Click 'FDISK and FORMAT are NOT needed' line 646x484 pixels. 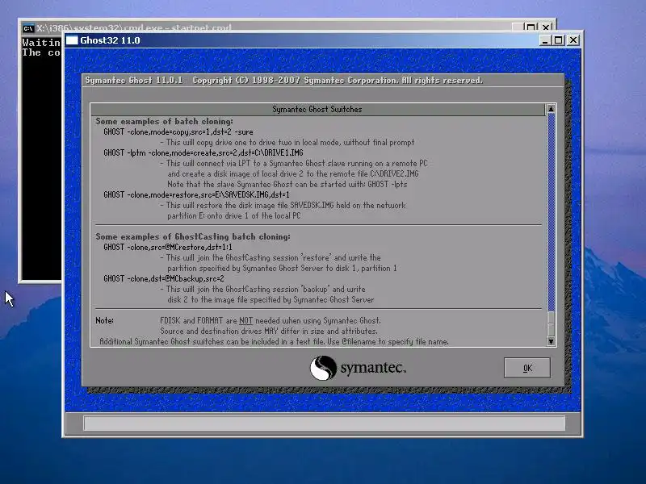pos(271,320)
